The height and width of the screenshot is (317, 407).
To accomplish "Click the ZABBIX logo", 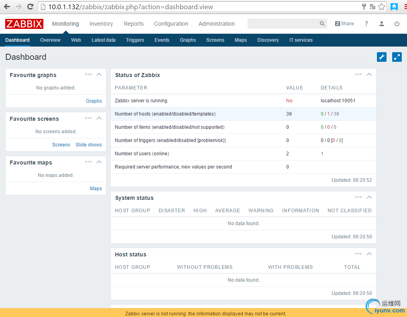I will (x=24, y=24).
